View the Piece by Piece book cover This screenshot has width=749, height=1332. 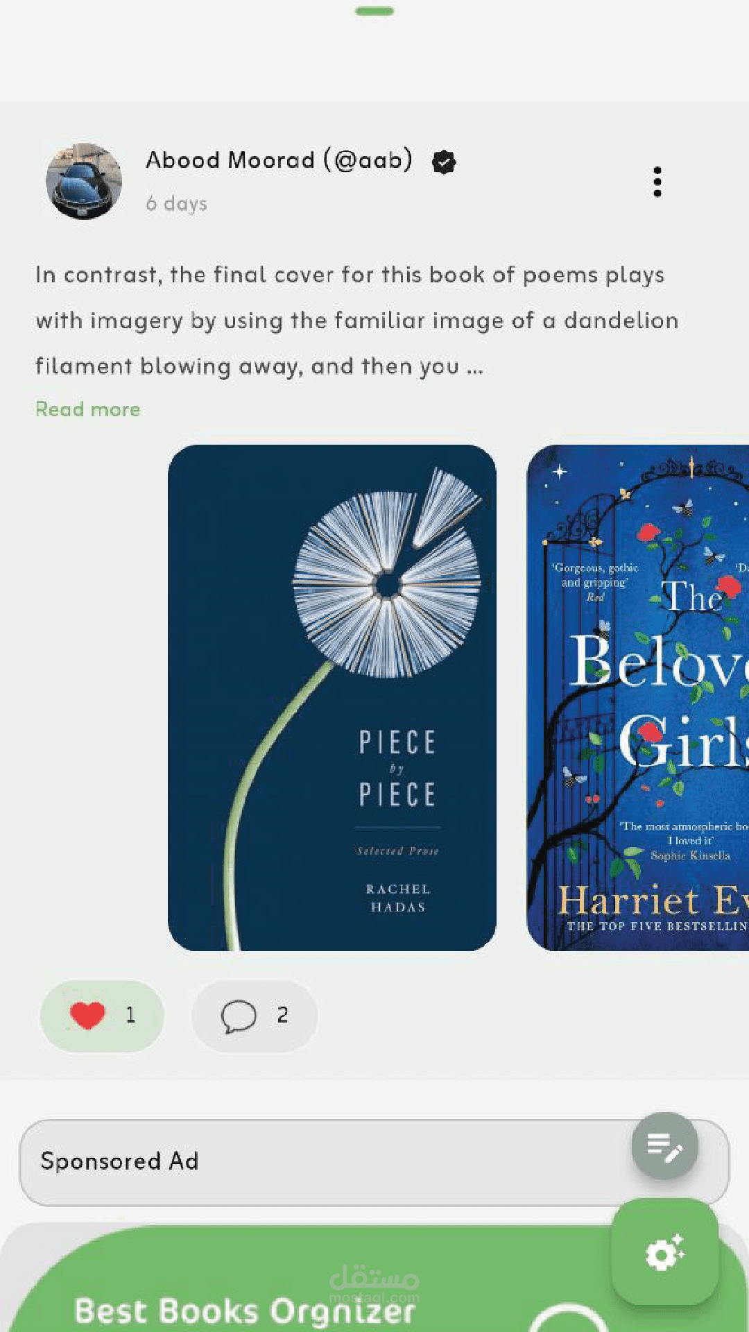332,698
